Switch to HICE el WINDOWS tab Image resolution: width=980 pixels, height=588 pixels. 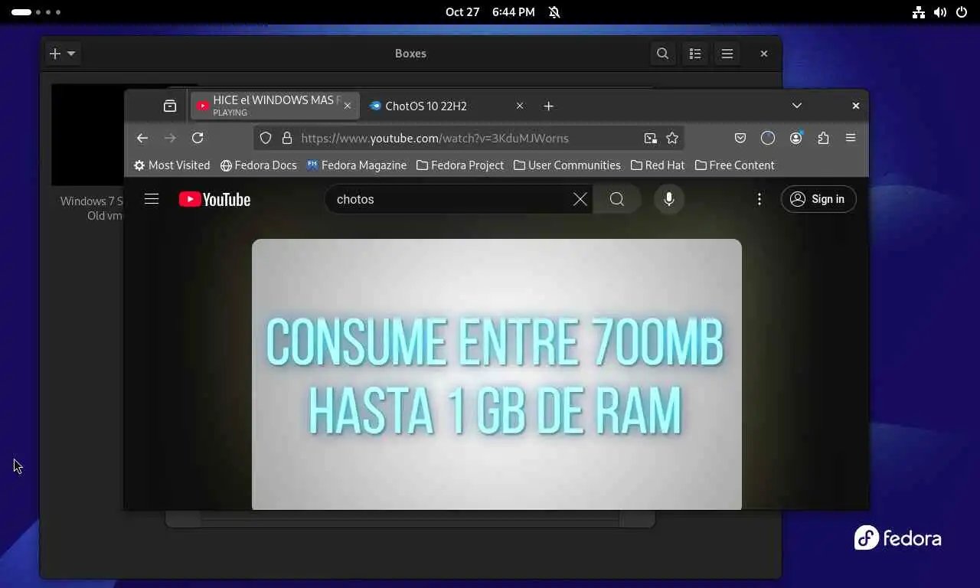click(275, 106)
